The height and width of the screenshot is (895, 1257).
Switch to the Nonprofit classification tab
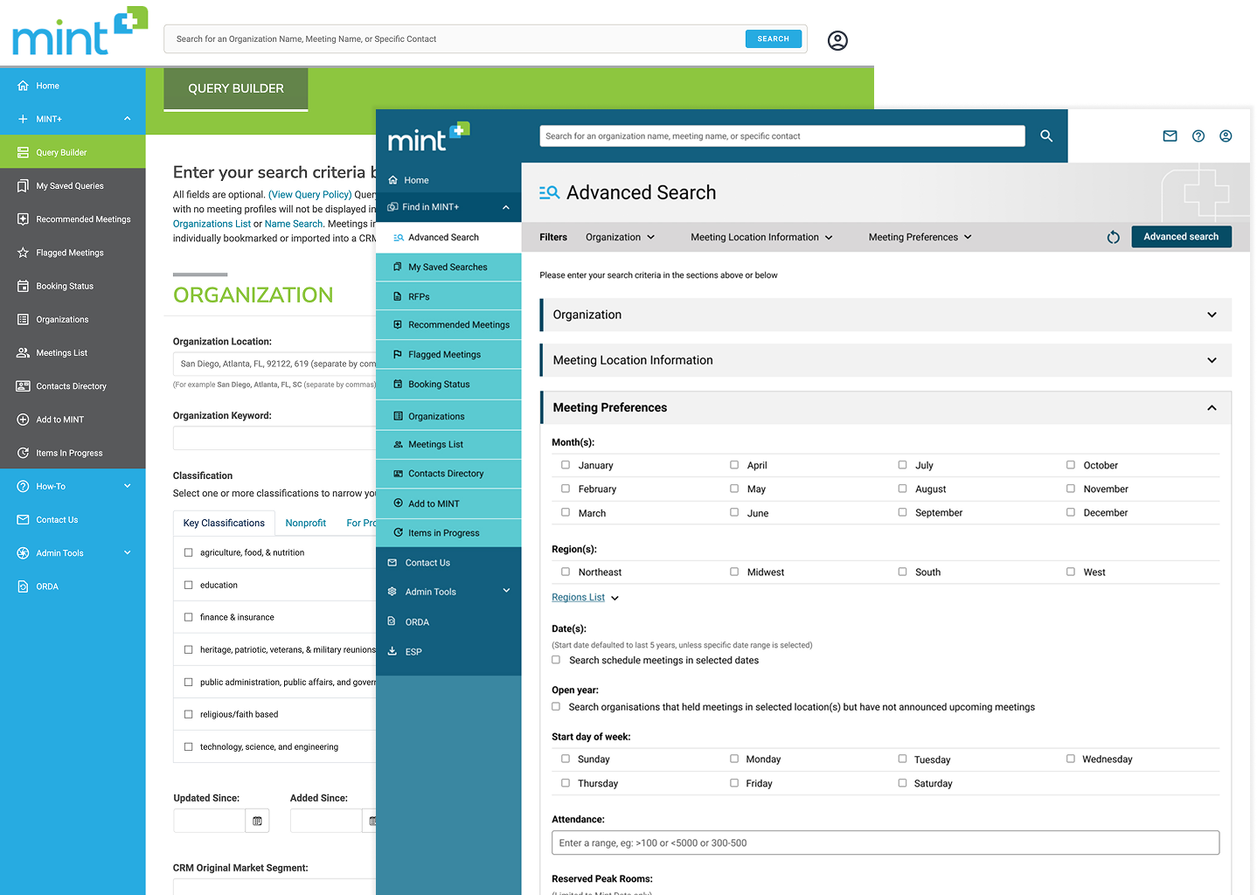click(x=305, y=523)
